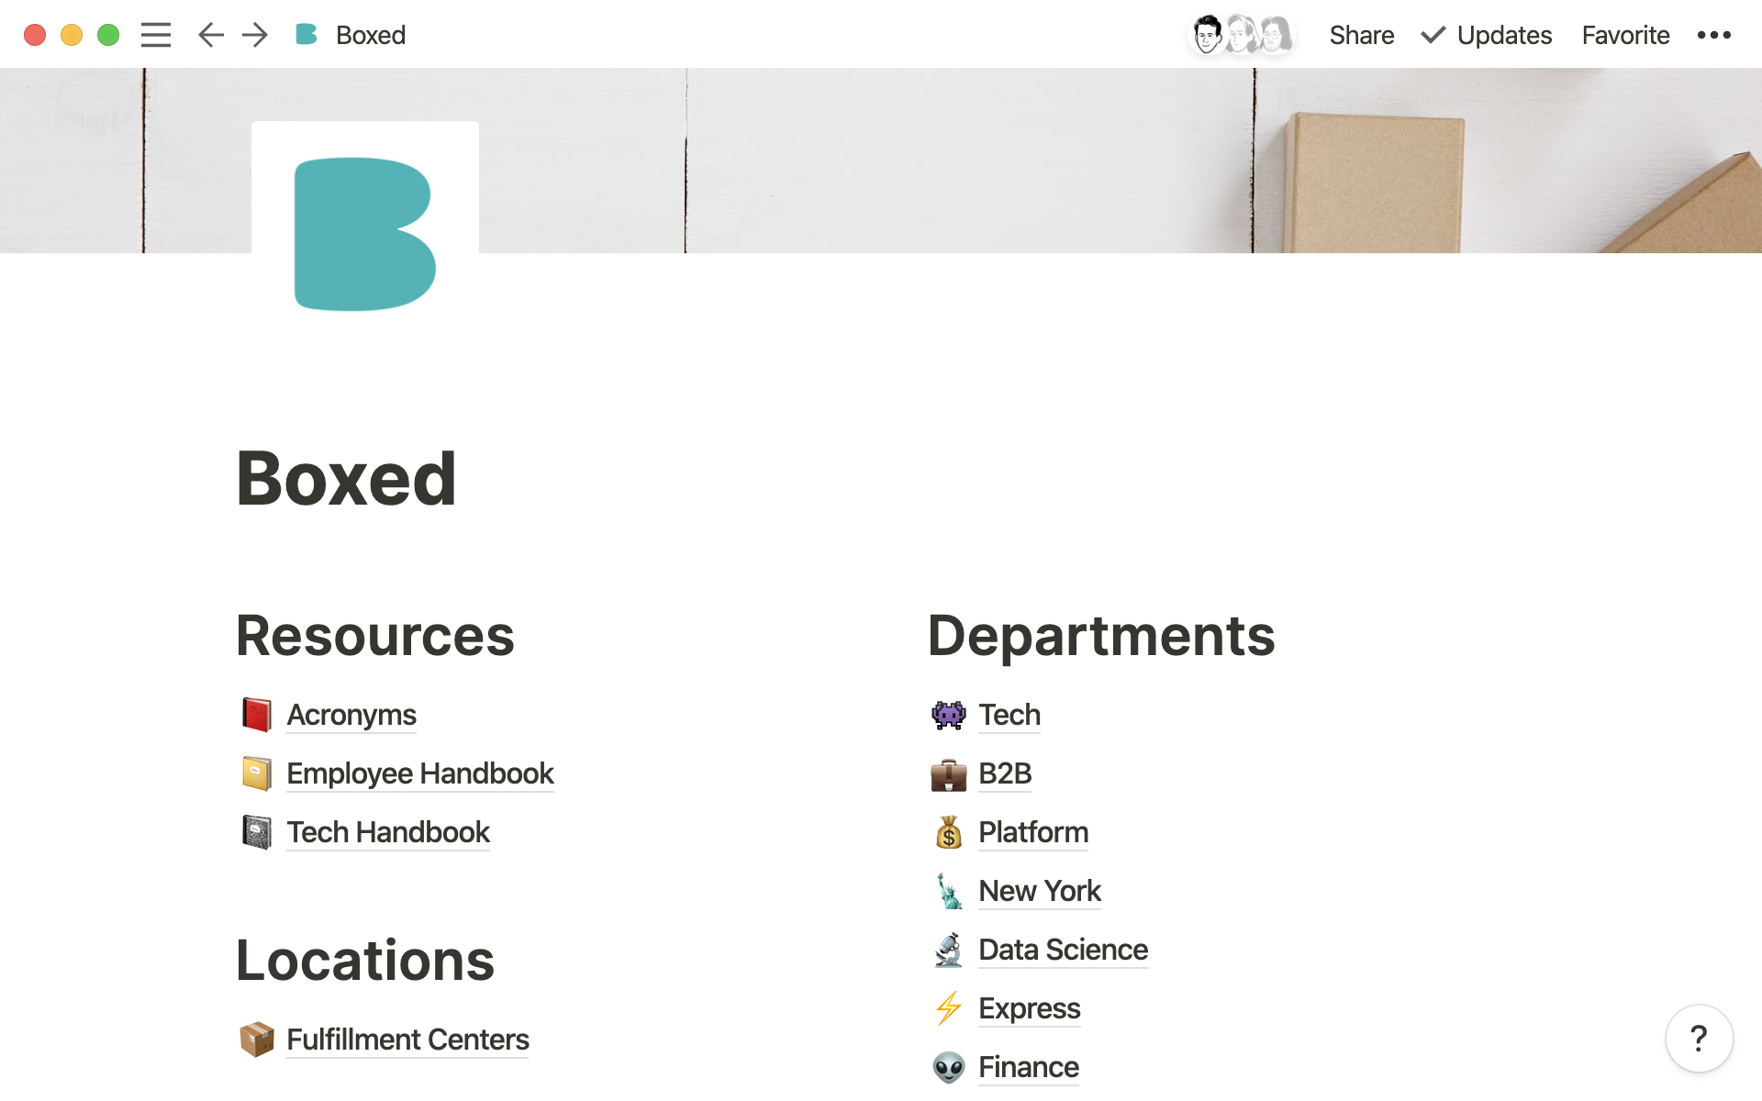The height and width of the screenshot is (1101, 1762).
Task: Go forward using the right arrow
Action: tap(255, 35)
